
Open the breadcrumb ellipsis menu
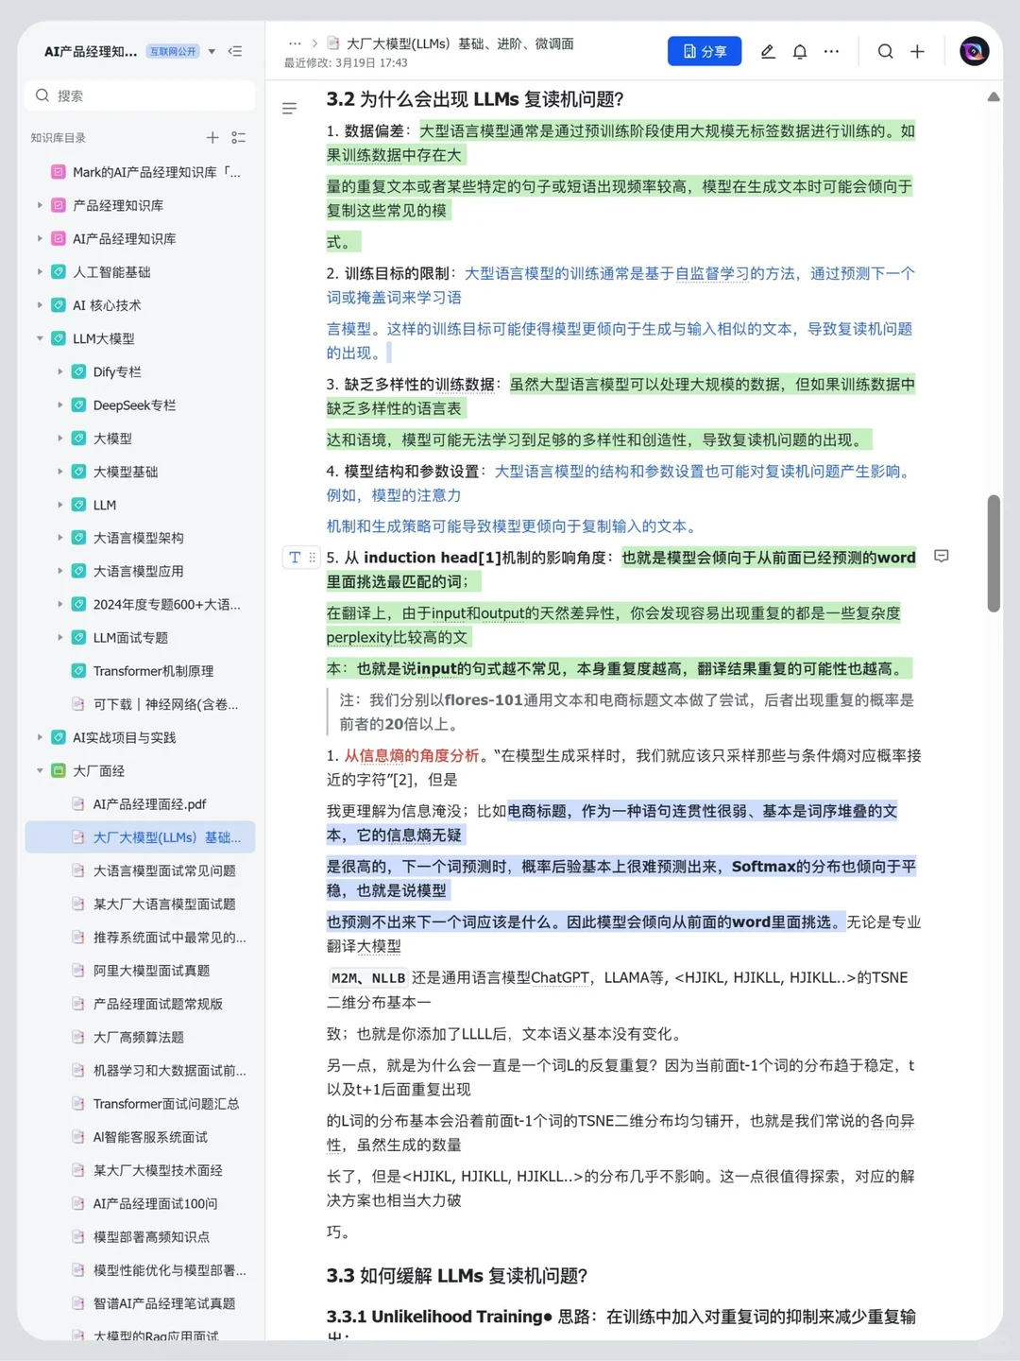pos(296,43)
